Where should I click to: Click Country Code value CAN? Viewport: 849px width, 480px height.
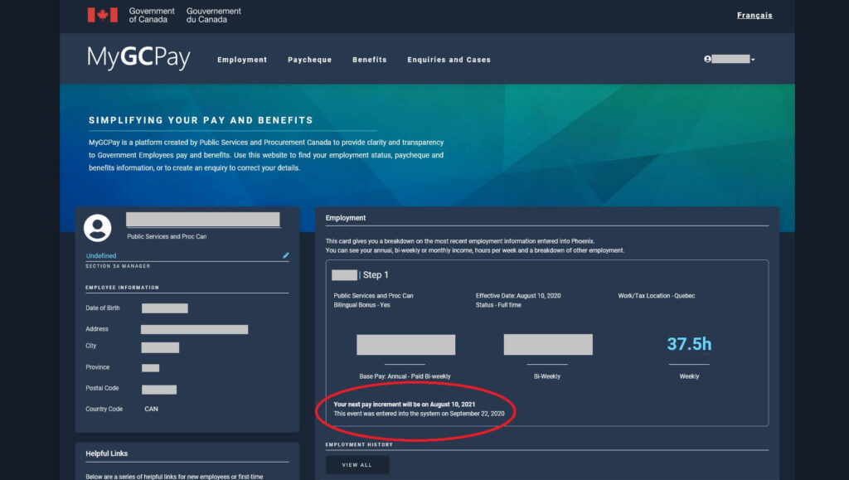click(x=151, y=409)
